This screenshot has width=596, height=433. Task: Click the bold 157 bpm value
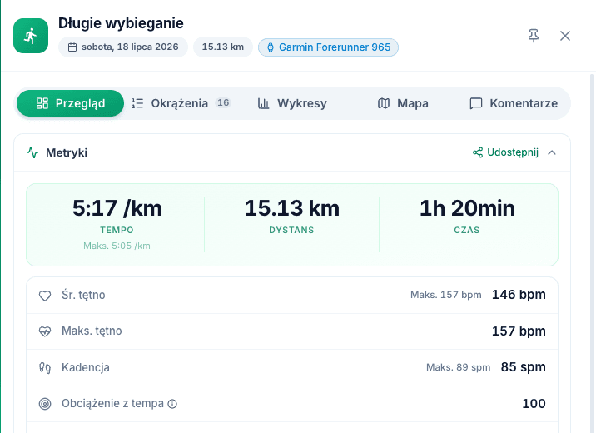click(x=519, y=331)
